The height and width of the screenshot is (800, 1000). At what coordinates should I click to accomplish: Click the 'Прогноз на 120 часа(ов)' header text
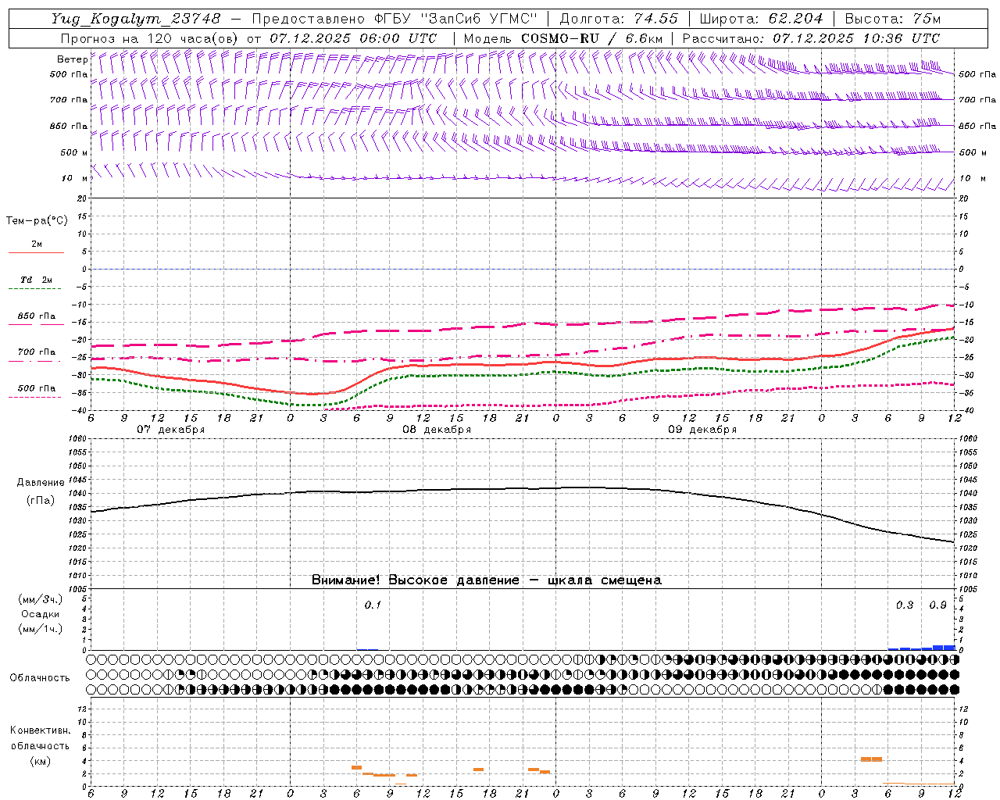tap(150, 38)
